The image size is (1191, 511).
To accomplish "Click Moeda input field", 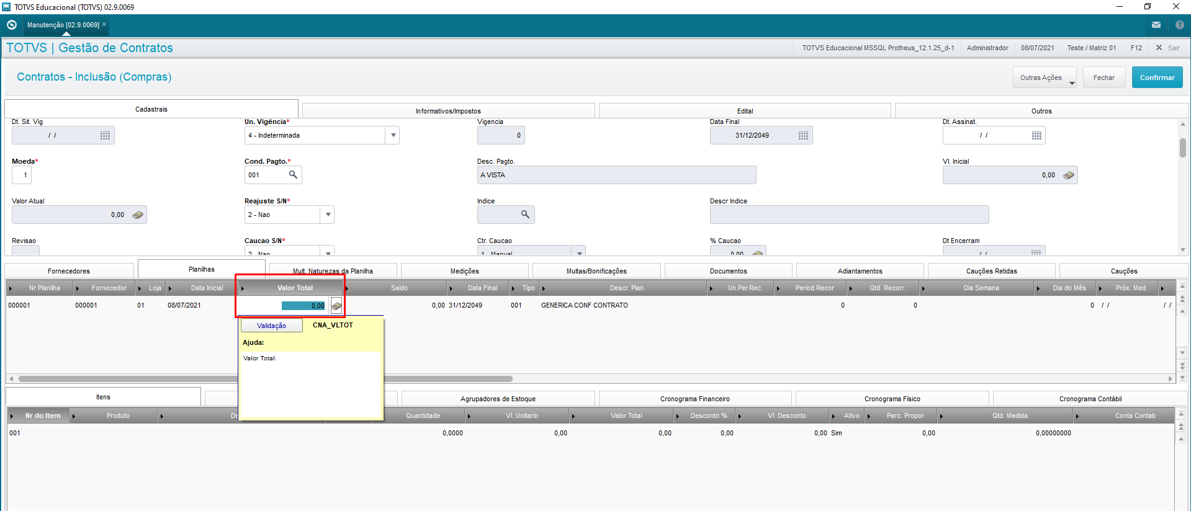I will click(22, 175).
